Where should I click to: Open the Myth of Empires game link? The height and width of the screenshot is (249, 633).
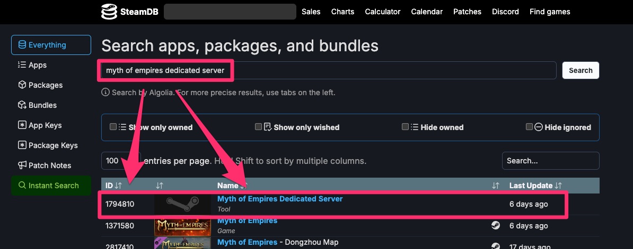pos(247,221)
